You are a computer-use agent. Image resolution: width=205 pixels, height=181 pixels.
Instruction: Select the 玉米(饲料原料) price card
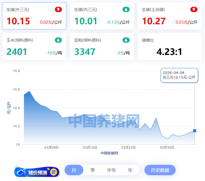[34, 47]
